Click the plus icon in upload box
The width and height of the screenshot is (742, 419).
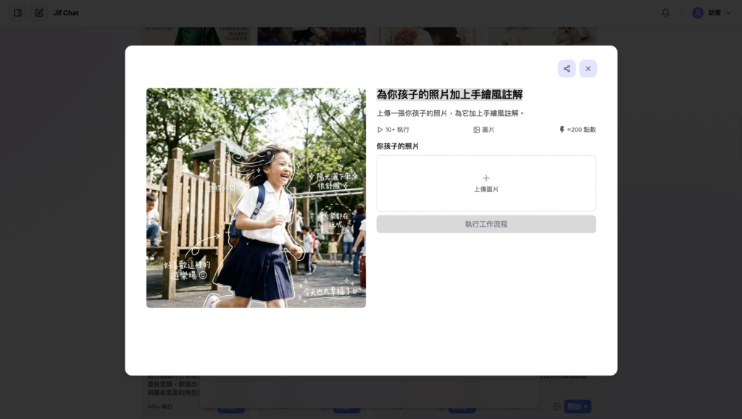pyautogui.click(x=486, y=178)
